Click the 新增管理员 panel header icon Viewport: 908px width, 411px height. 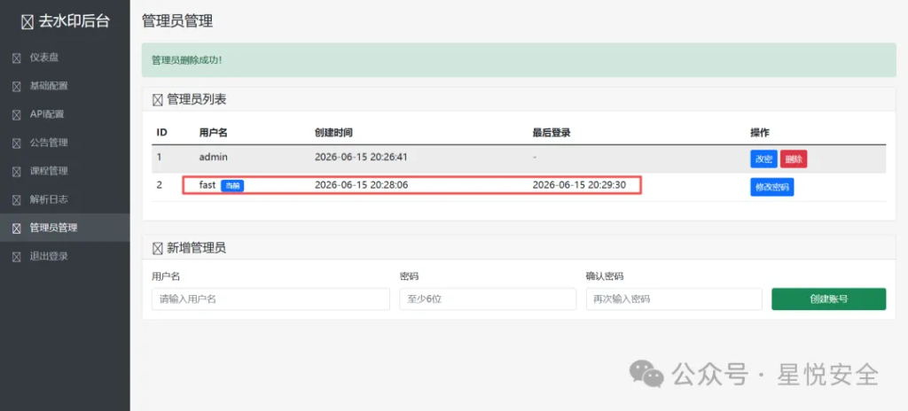157,249
